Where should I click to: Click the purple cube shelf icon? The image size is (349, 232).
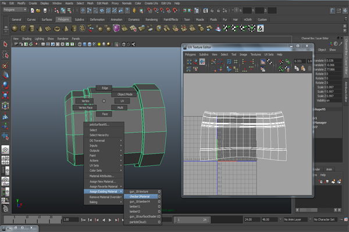click(x=116, y=28)
